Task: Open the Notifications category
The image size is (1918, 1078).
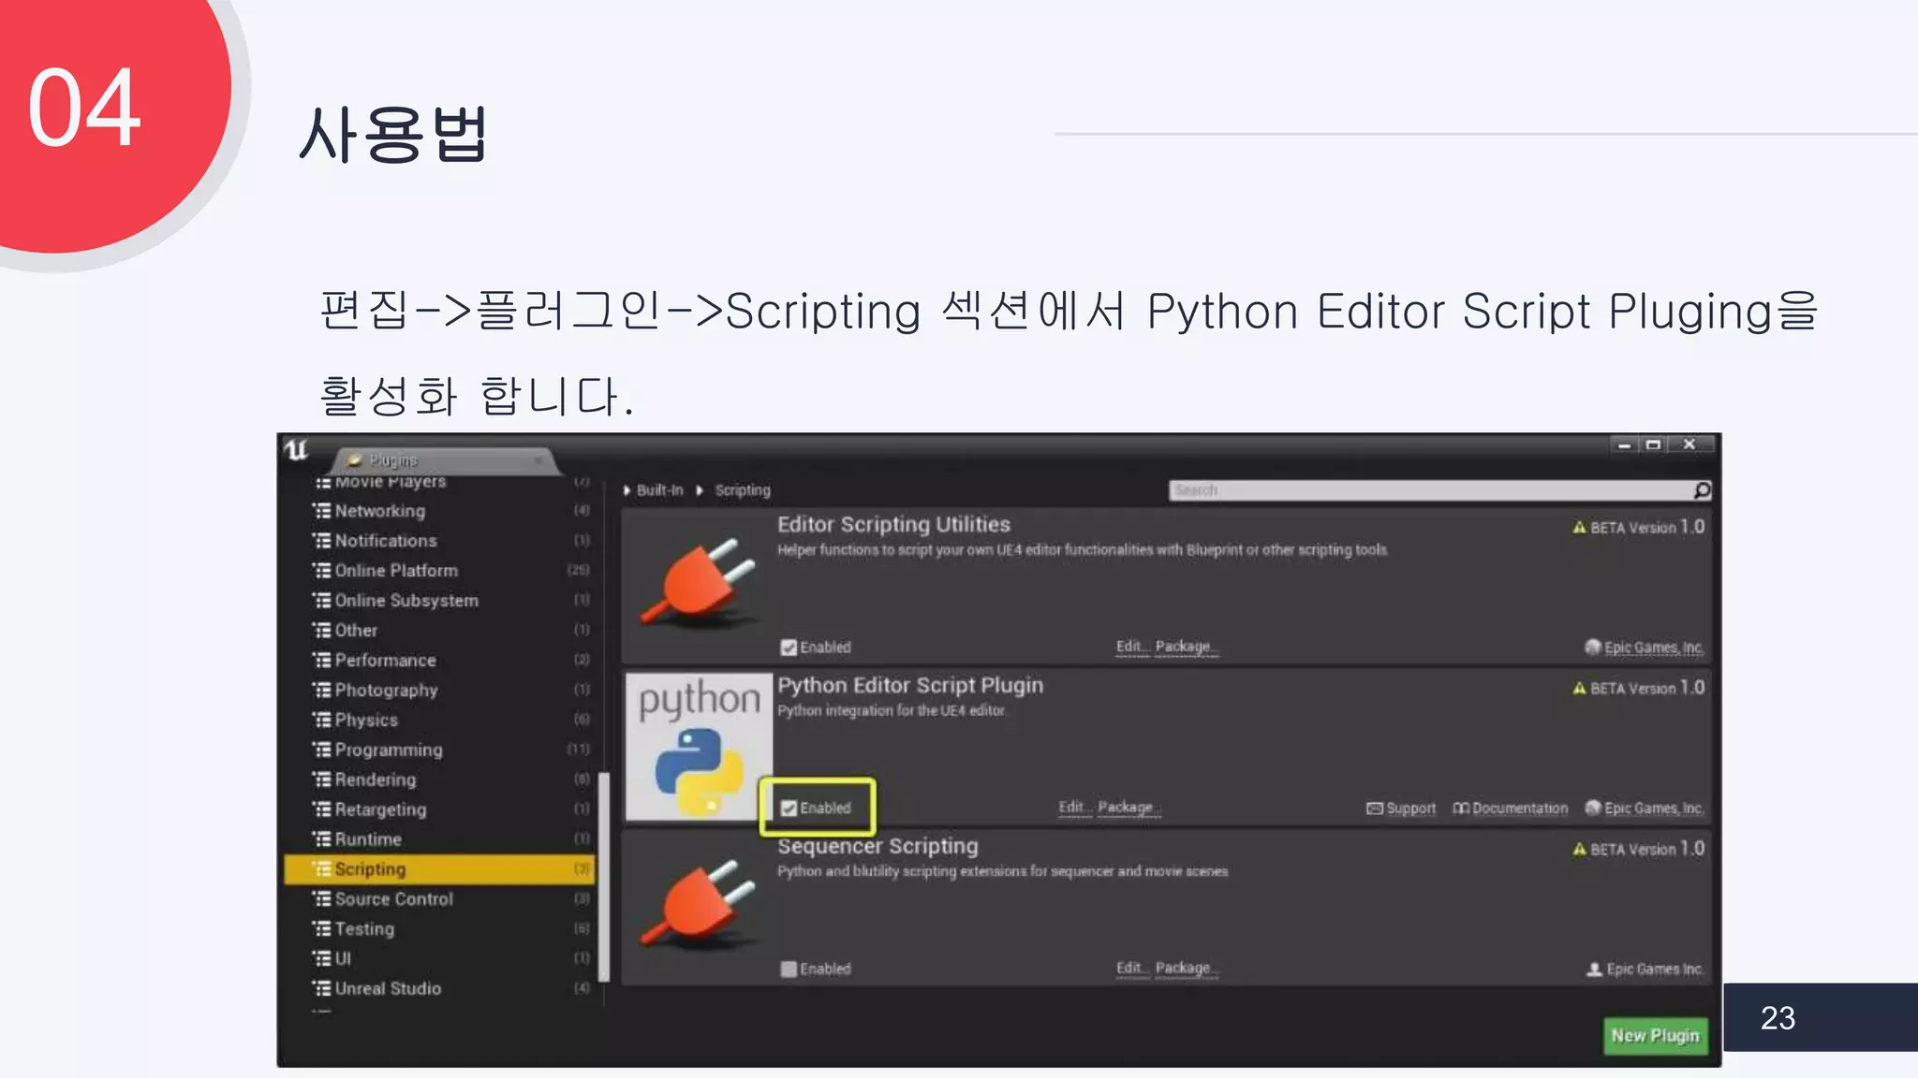Action: point(386,541)
